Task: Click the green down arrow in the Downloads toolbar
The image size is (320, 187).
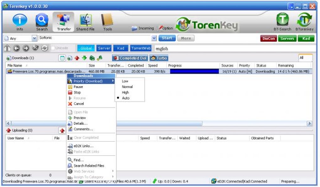Action: (84, 58)
